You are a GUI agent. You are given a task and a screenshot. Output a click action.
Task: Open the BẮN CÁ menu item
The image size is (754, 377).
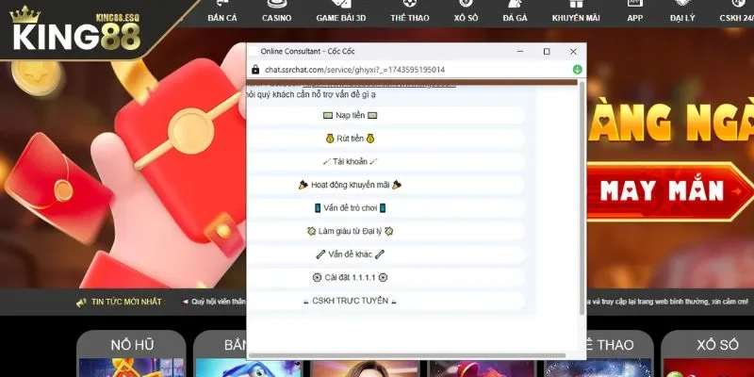click(x=222, y=11)
